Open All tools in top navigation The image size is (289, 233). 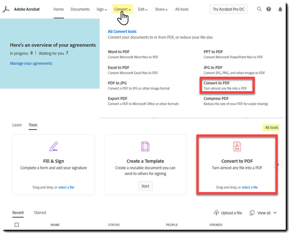click(x=182, y=9)
